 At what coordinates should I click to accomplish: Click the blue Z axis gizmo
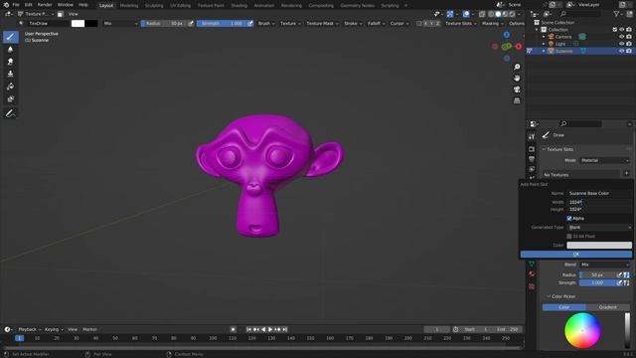coord(507,35)
